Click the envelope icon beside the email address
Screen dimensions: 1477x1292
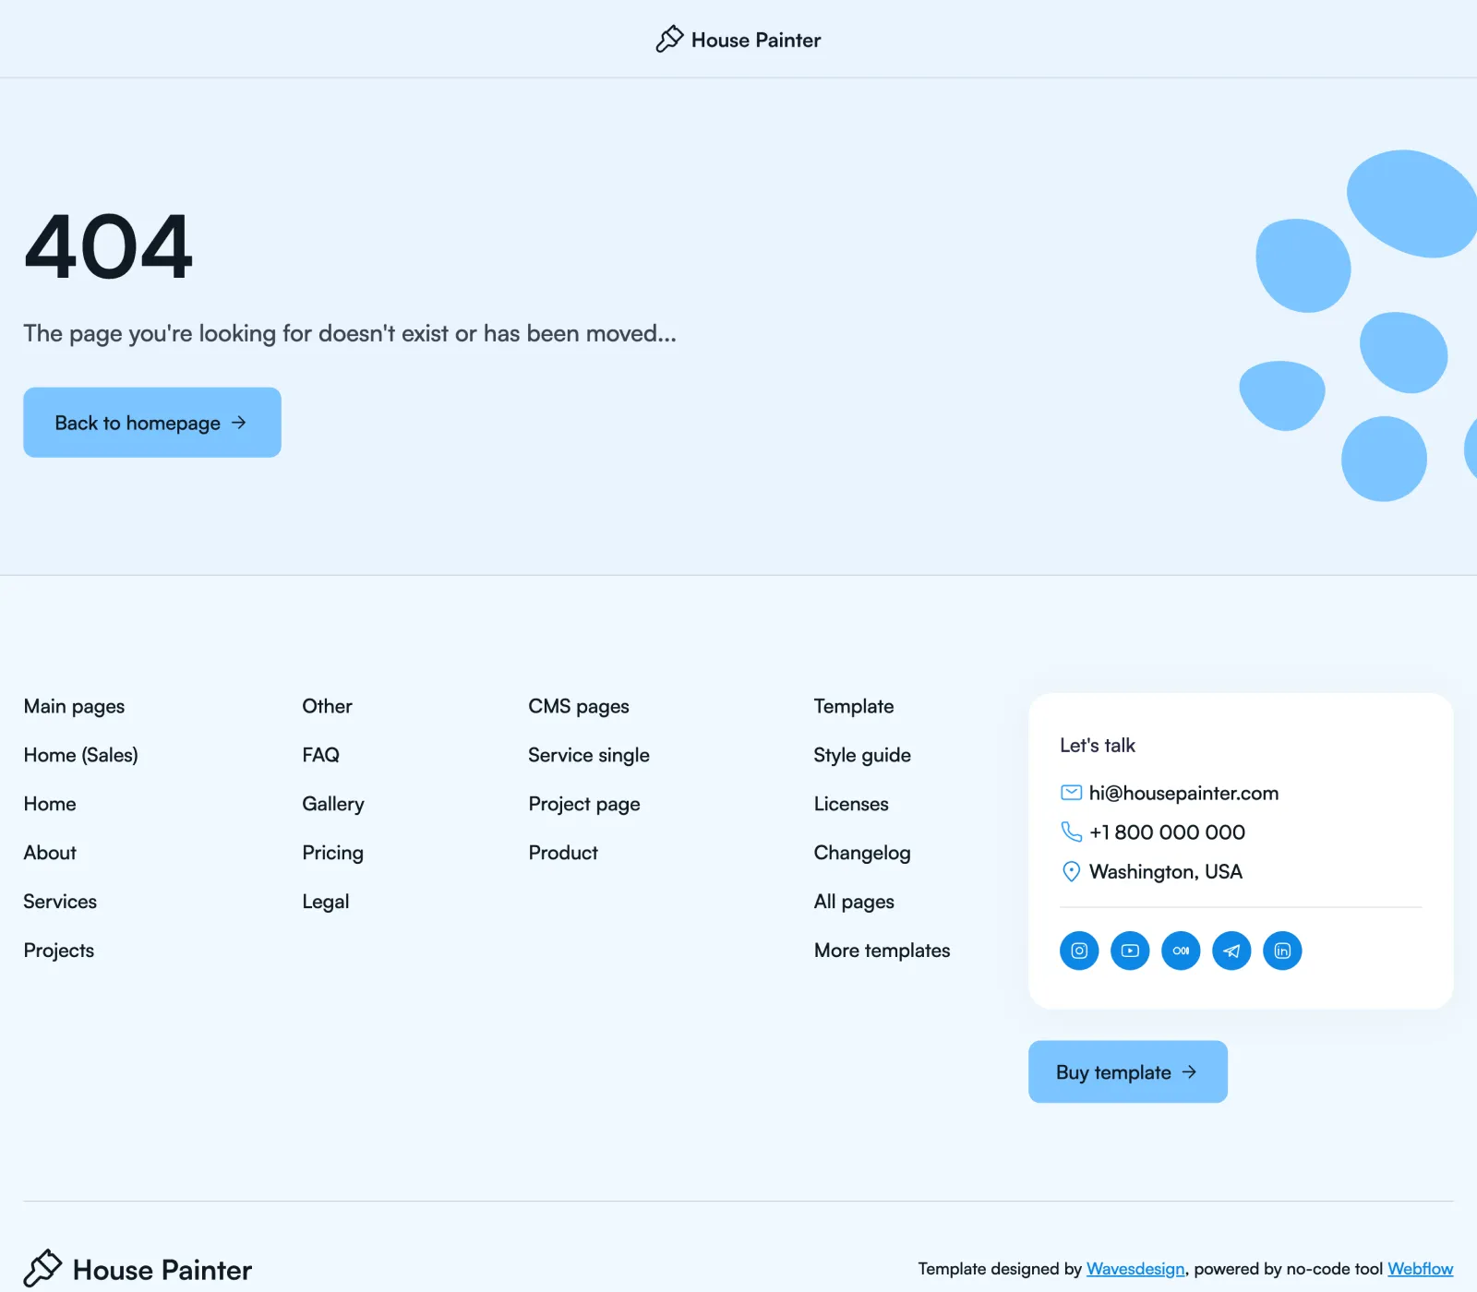(x=1071, y=793)
